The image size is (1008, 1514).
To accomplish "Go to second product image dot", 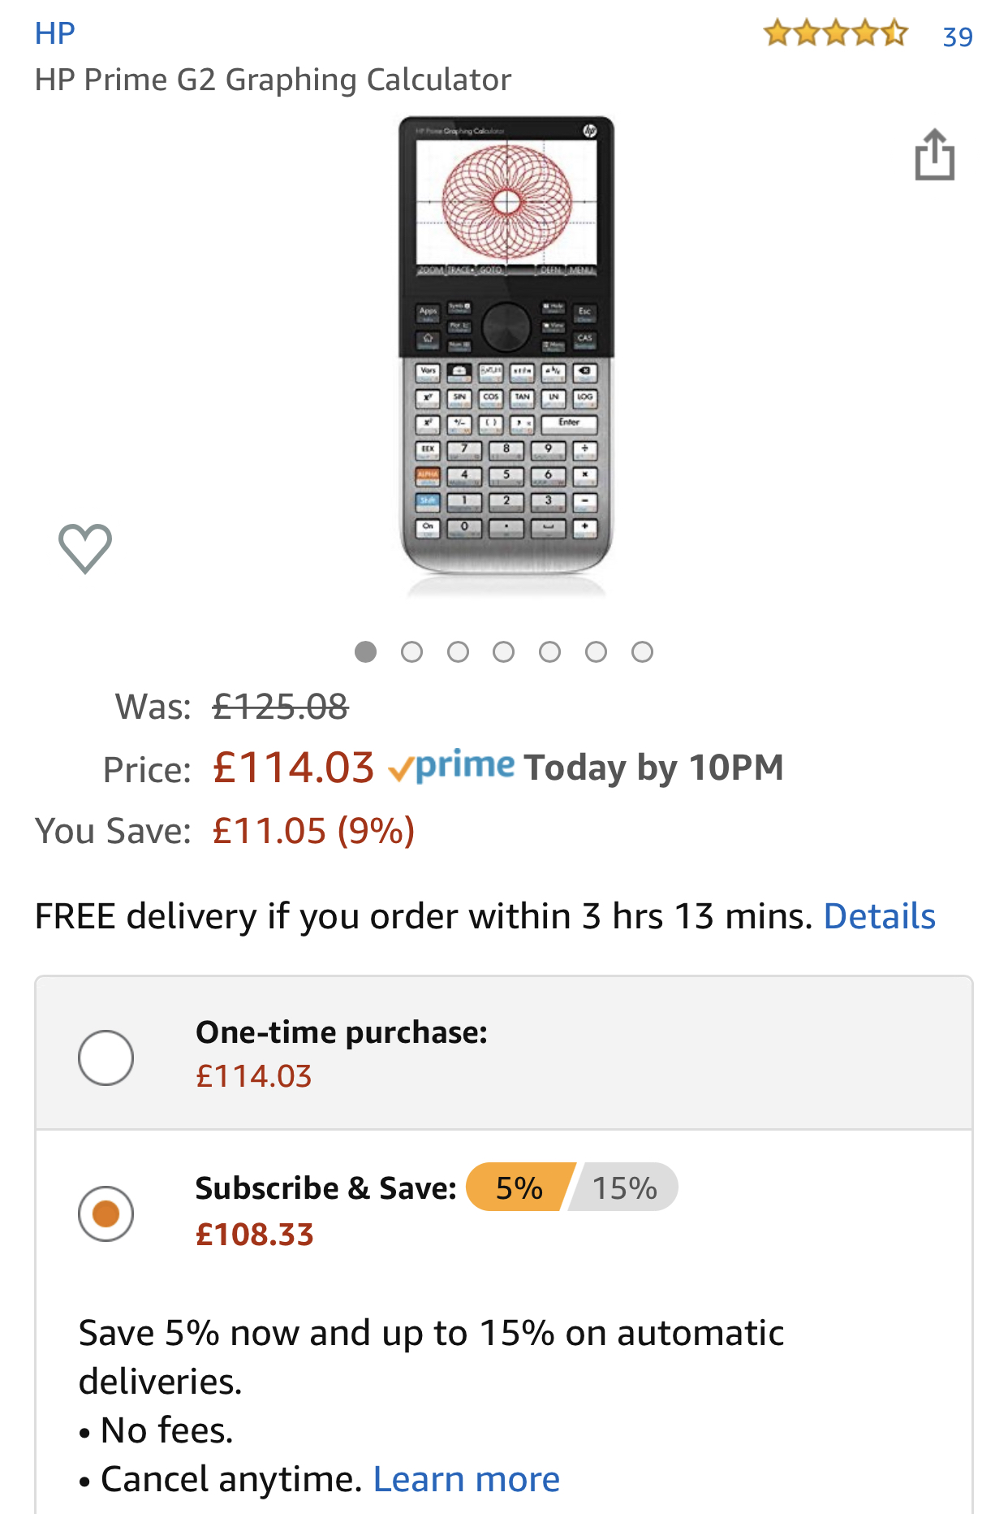I will (x=411, y=652).
